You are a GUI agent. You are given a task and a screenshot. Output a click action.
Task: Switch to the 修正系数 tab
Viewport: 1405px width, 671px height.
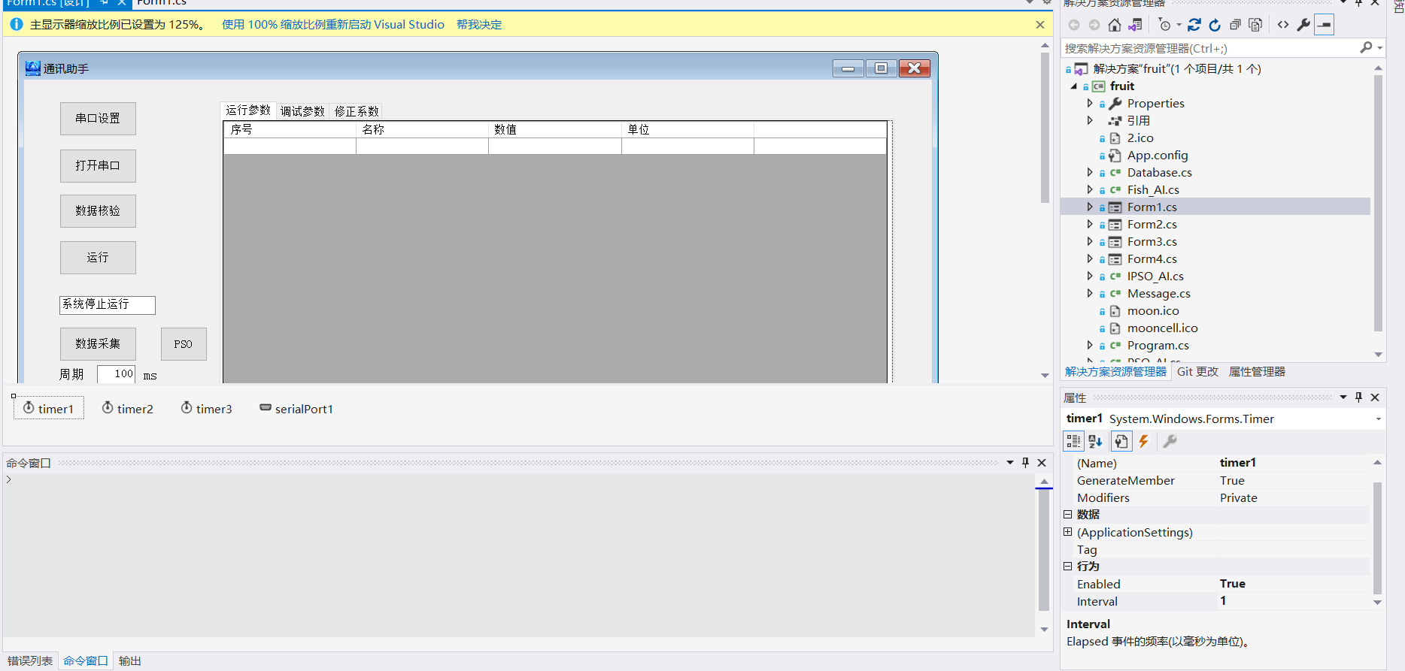tap(357, 111)
